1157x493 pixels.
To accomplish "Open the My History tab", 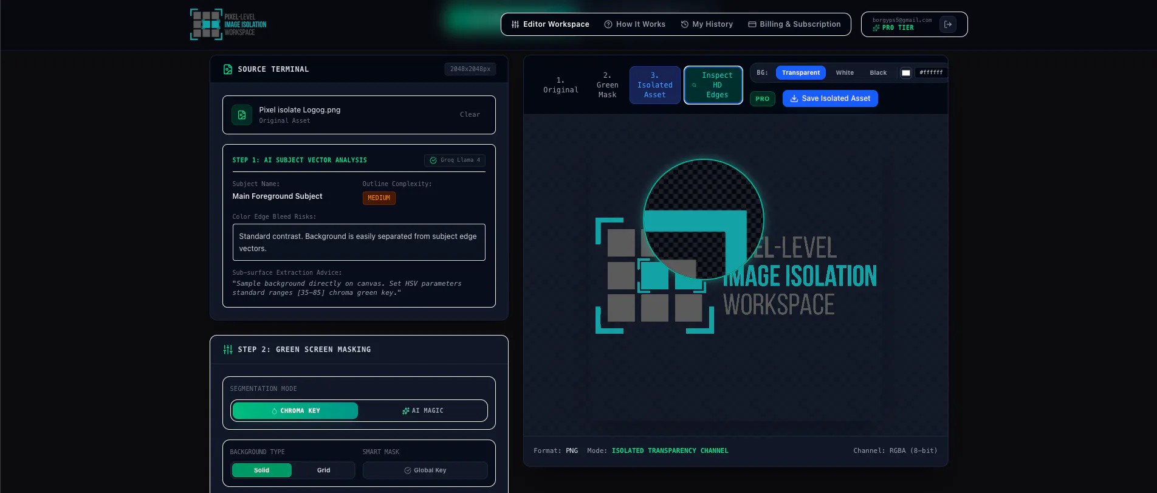I will [x=707, y=24].
